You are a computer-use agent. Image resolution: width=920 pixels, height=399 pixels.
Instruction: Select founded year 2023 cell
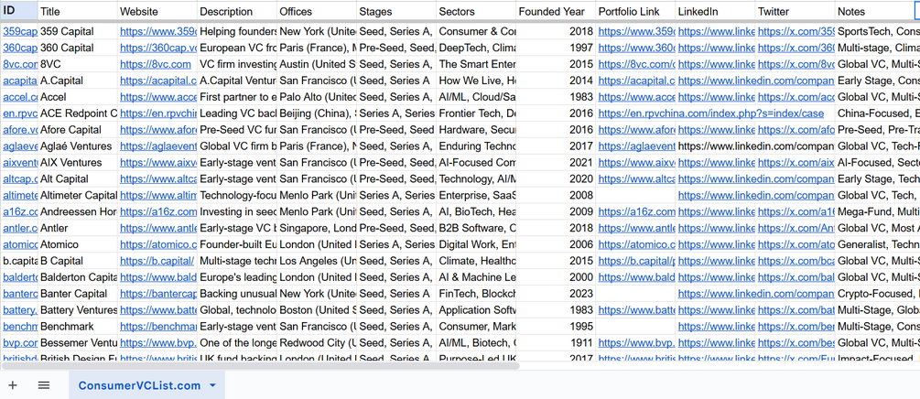click(x=557, y=294)
